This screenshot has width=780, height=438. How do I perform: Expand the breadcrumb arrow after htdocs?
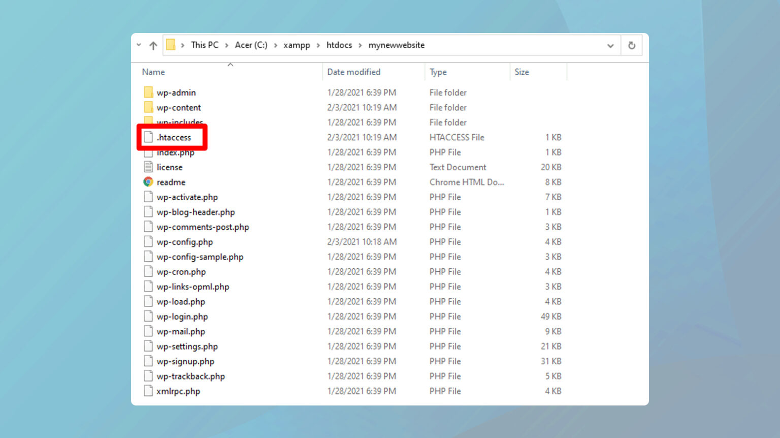point(360,45)
